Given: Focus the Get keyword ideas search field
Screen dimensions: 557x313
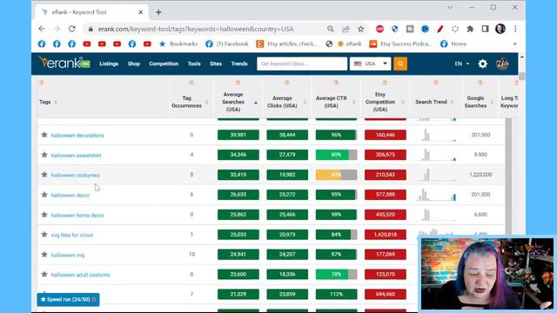Looking at the screenshot, I should [x=302, y=63].
